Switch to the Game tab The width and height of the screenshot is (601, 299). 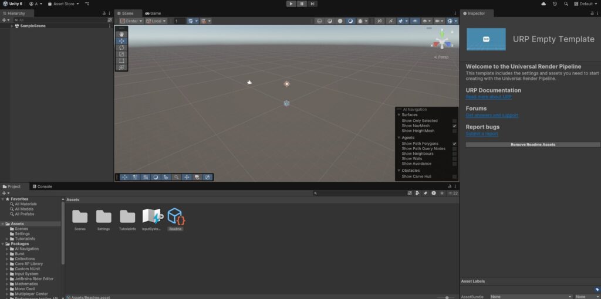coord(153,13)
